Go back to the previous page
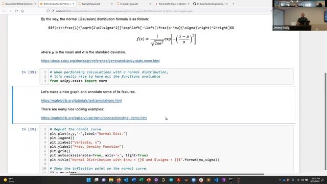Screen dimensions: 327x184 pyautogui.click(x=4, y=11)
